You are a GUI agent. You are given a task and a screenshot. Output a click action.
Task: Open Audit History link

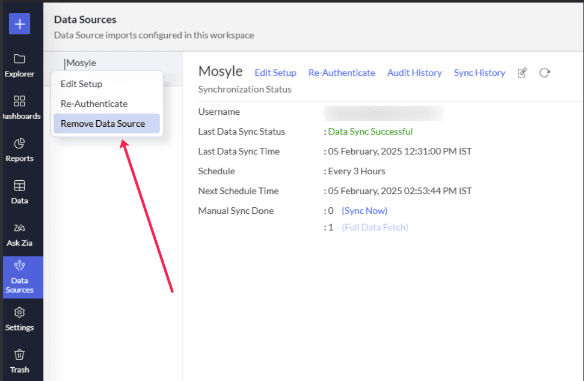click(x=414, y=73)
